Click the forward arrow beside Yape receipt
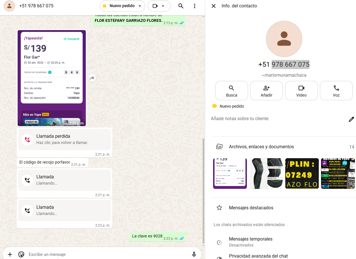Image resolution: width=356 pixels, height=259 pixels. pos(92,78)
